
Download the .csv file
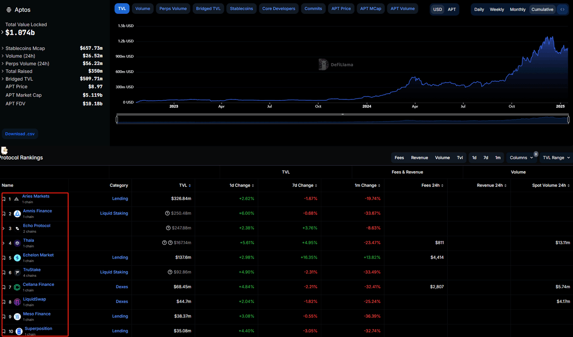tap(20, 134)
